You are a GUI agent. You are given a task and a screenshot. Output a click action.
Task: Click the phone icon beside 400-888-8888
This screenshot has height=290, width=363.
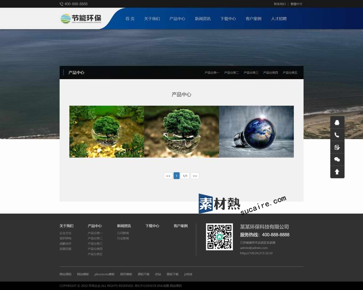point(61,4)
